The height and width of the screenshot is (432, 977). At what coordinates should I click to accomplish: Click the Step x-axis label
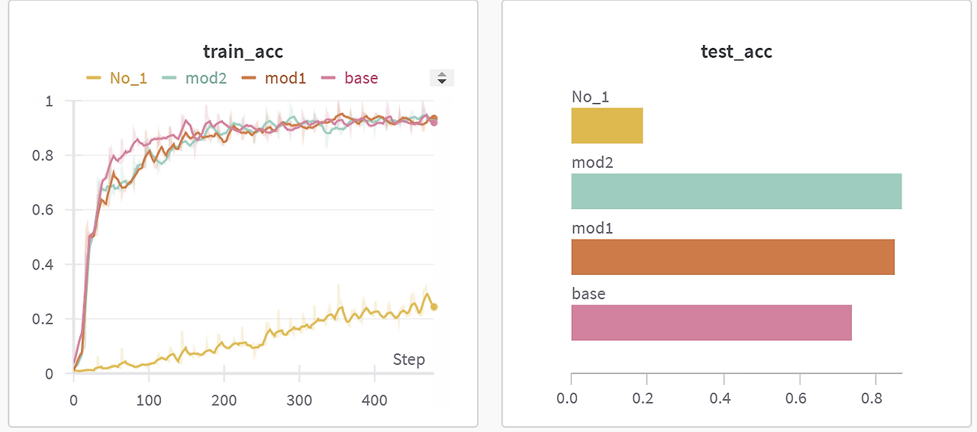point(408,359)
